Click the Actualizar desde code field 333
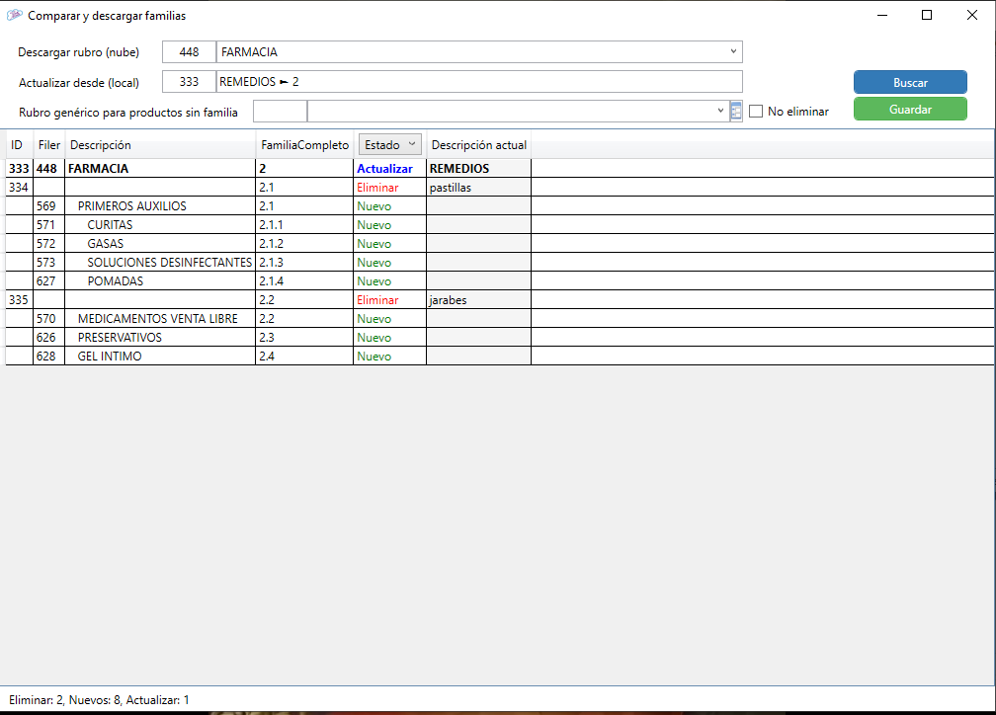The image size is (996, 715). [x=190, y=82]
